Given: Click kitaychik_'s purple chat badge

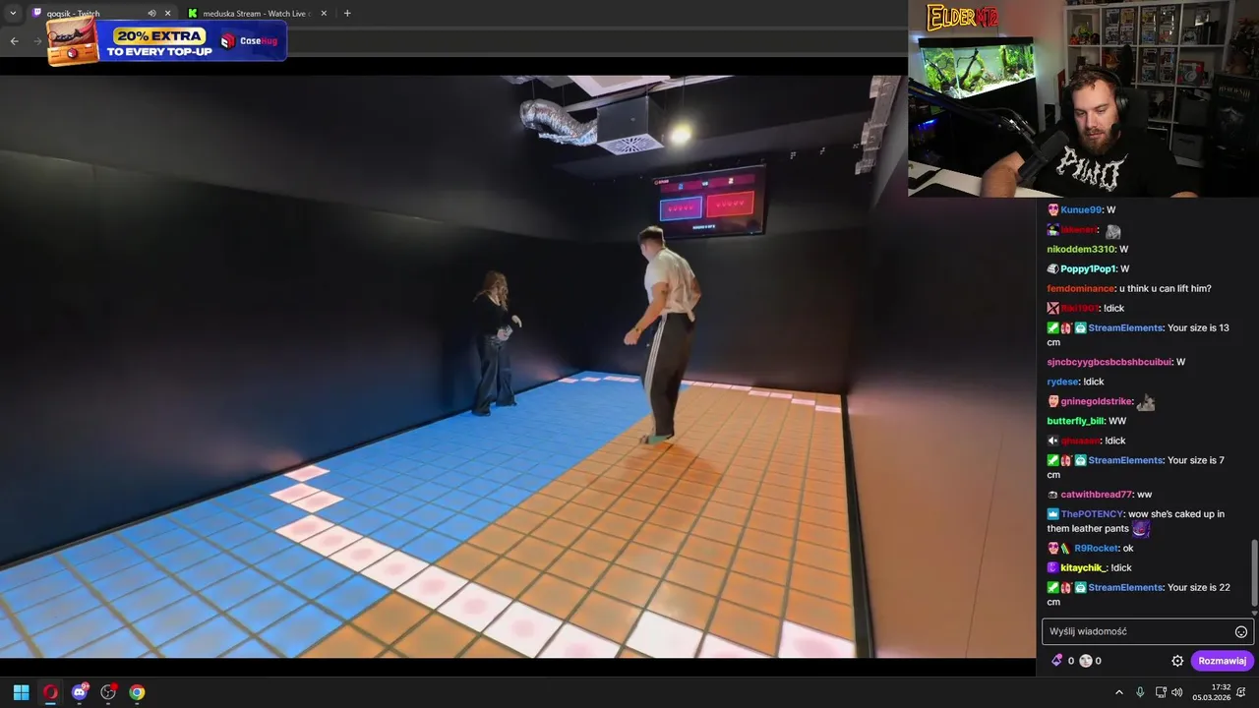Looking at the screenshot, I should pos(1052,567).
